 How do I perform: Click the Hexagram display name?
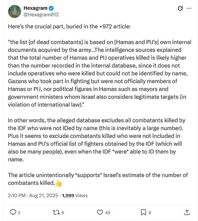tap(35, 8)
